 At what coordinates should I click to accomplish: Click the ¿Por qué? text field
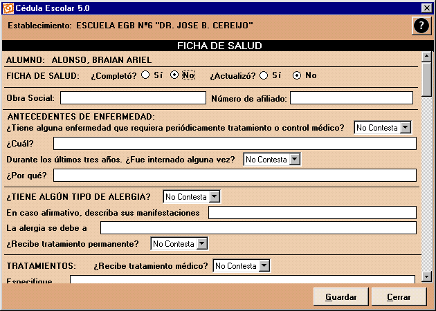tap(235, 176)
